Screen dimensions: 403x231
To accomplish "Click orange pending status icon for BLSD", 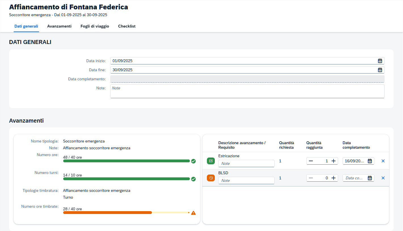I will [211, 178].
